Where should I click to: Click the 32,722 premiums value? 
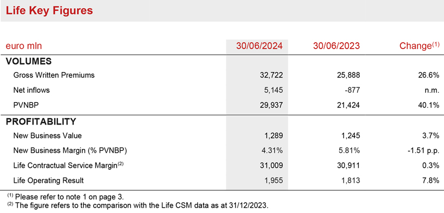271,75
